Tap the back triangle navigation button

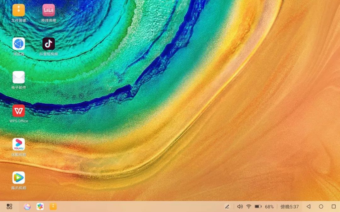click(x=308, y=207)
